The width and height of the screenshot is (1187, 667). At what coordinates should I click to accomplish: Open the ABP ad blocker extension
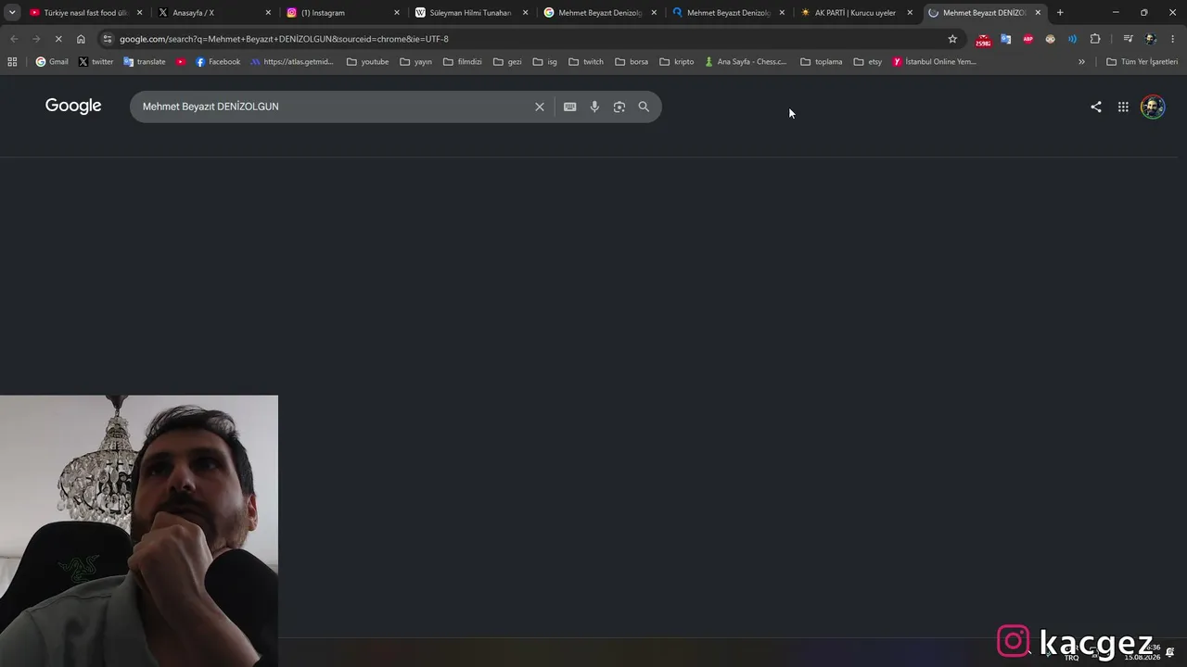pyautogui.click(x=1027, y=39)
